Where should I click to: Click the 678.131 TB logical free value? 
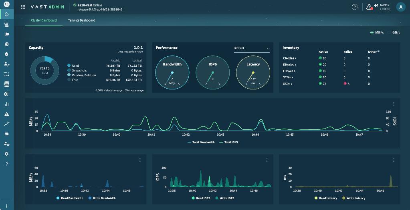pos(134,80)
